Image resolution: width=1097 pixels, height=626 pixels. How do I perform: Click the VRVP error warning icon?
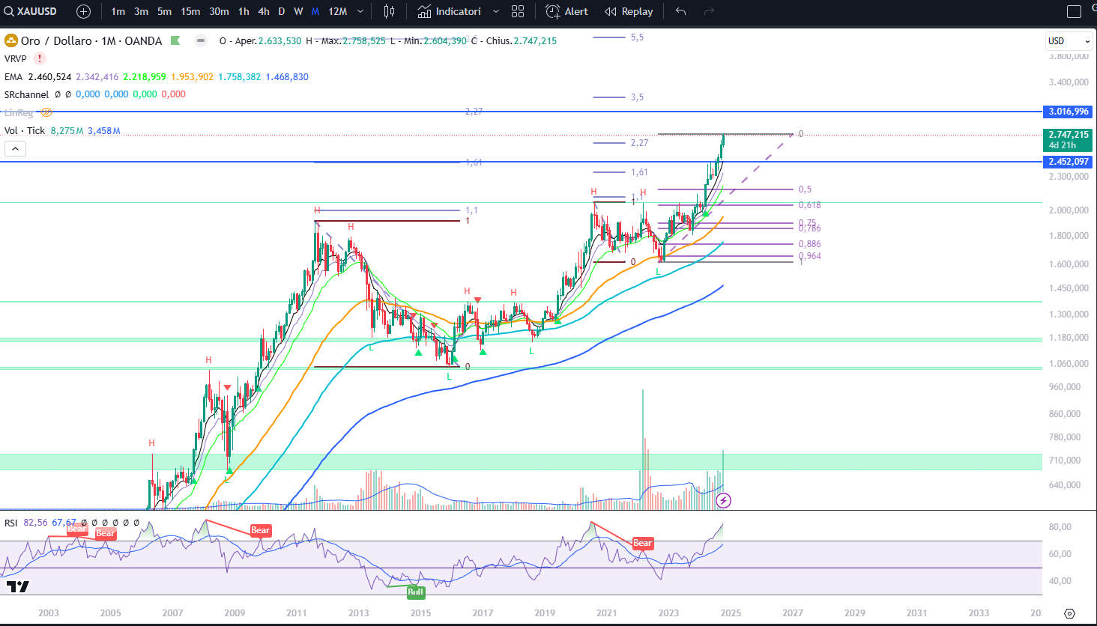click(x=39, y=58)
